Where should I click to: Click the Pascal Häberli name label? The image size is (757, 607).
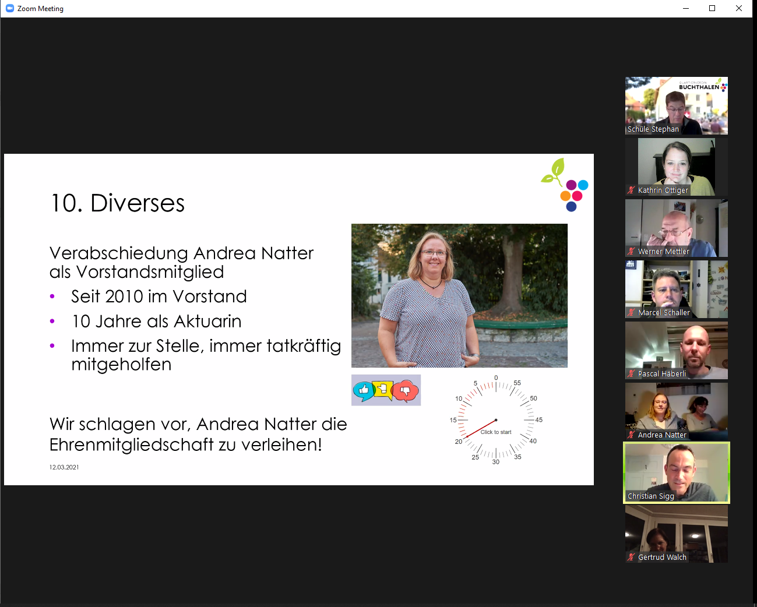(662, 373)
